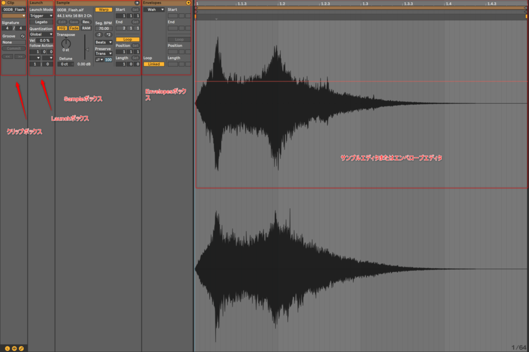Toggle the Warp switch
The height and width of the screenshot is (352, 529).
103,10
